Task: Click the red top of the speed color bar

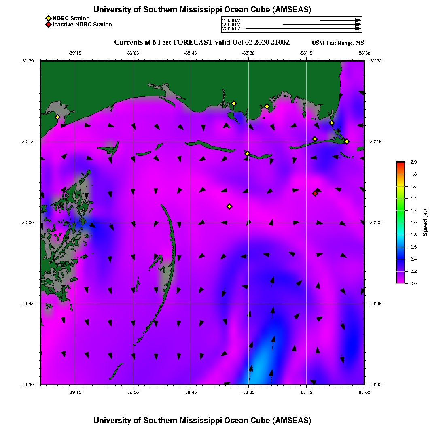Action: [400, 164]
